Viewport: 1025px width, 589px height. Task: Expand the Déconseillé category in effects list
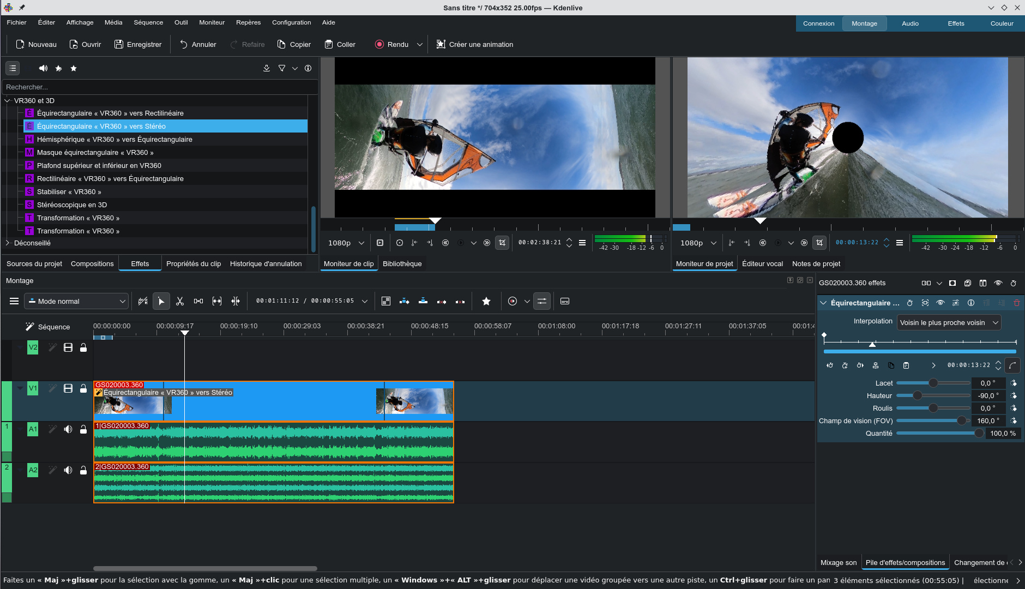pyautogui.click(x=8, y=243)
